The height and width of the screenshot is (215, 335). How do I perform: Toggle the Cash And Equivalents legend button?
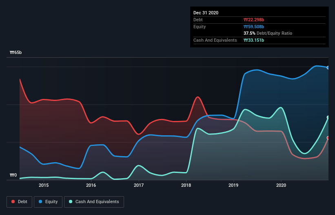click(x=94, y=202)
